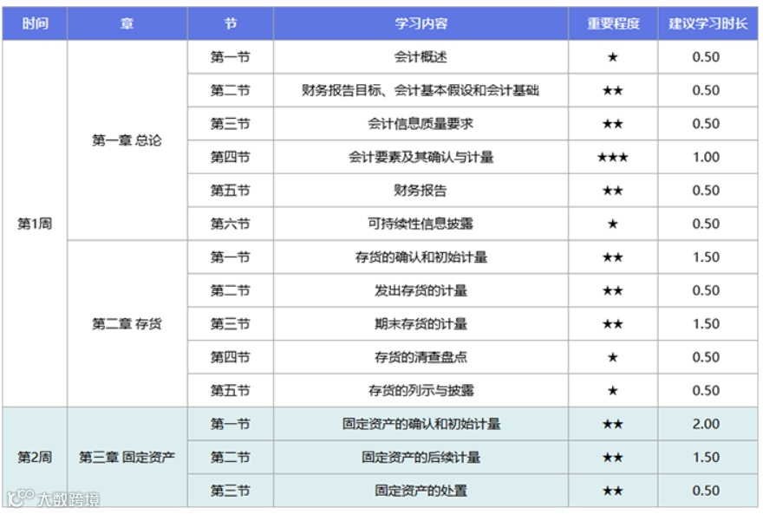Click the 重要程度 column header
763x514 pixels.
tap(613, 23)
